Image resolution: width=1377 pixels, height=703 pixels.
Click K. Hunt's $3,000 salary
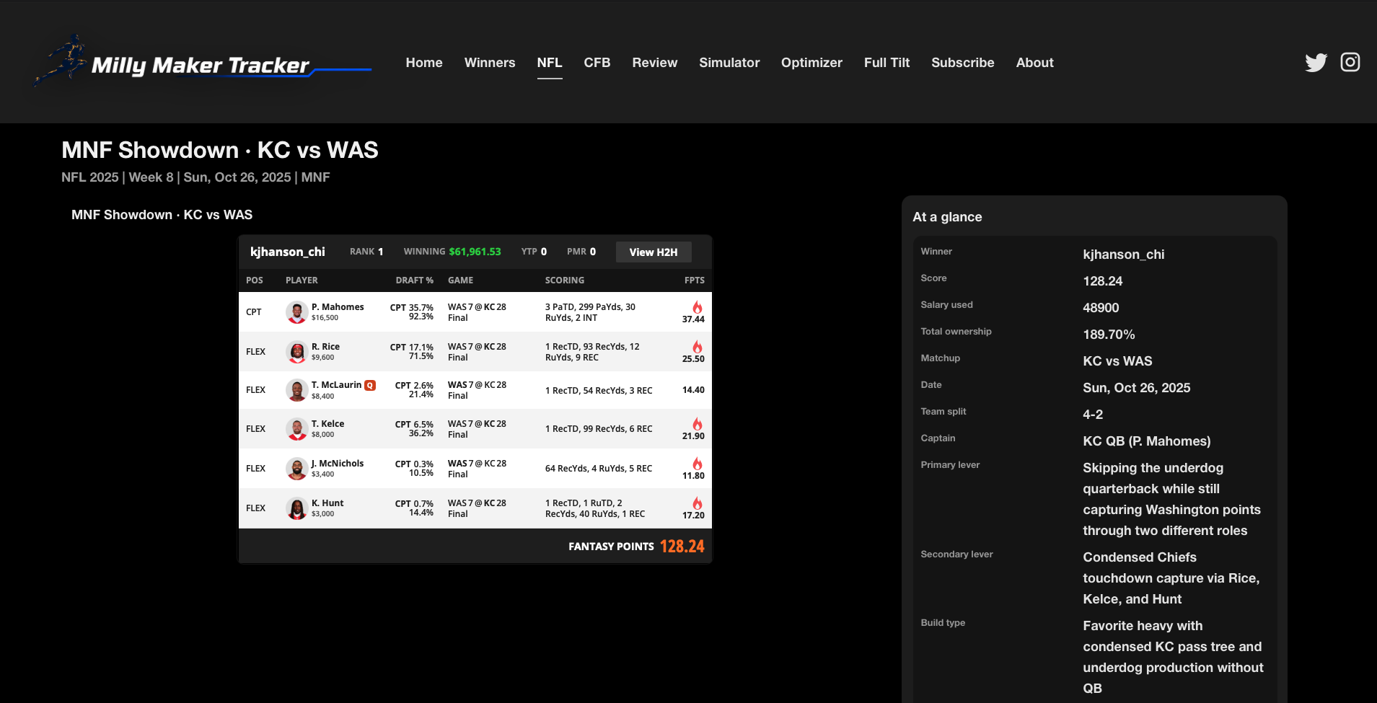pos(322,514)
